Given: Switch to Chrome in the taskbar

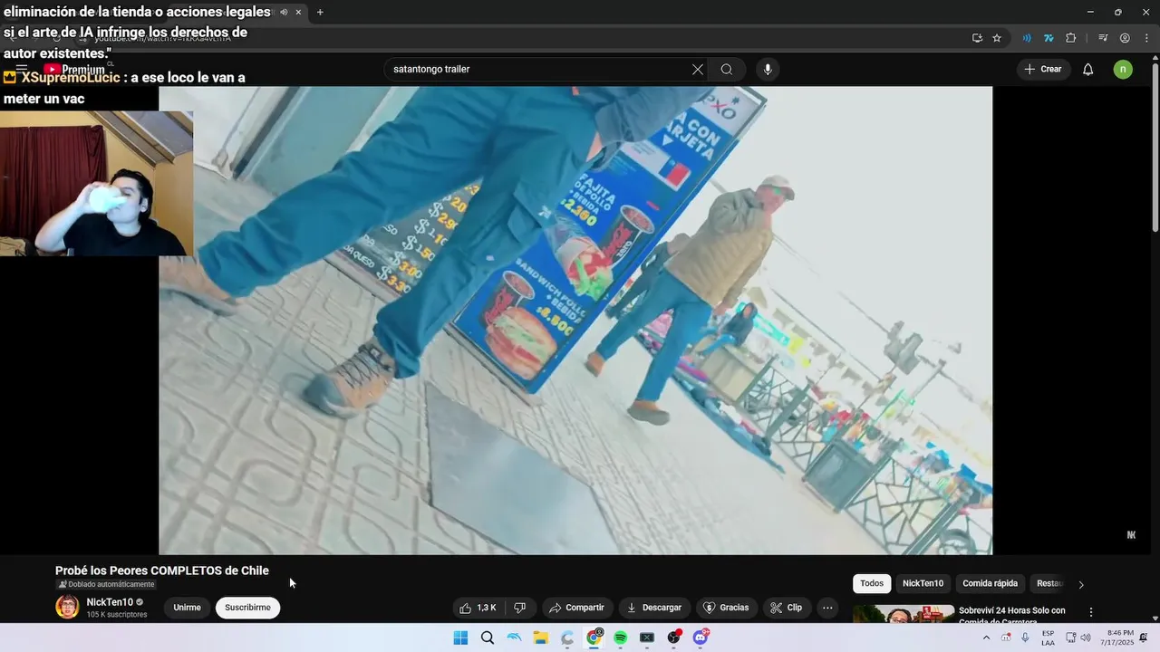Looking at the screenshot, I should (x=594, y=638).
